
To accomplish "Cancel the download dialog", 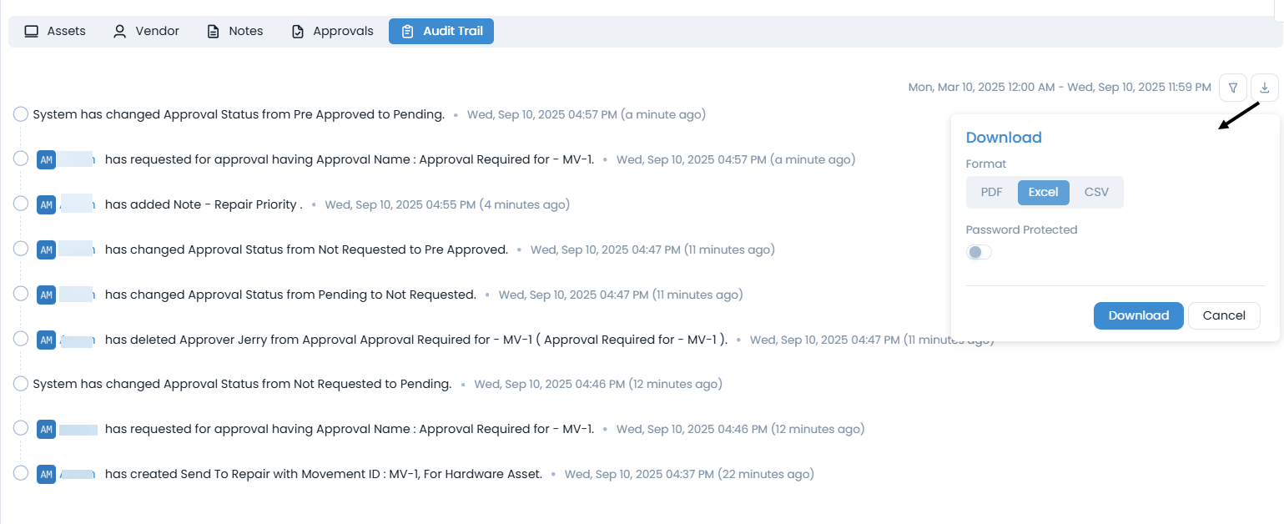I will pos(1223,315).
